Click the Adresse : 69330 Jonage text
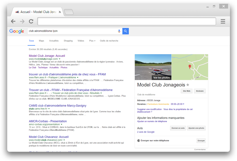Viewport: 237px width, 161px height. [149, 100]
